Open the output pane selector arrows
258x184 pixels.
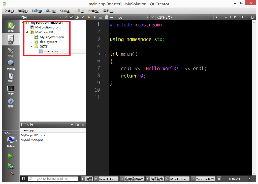219,179
